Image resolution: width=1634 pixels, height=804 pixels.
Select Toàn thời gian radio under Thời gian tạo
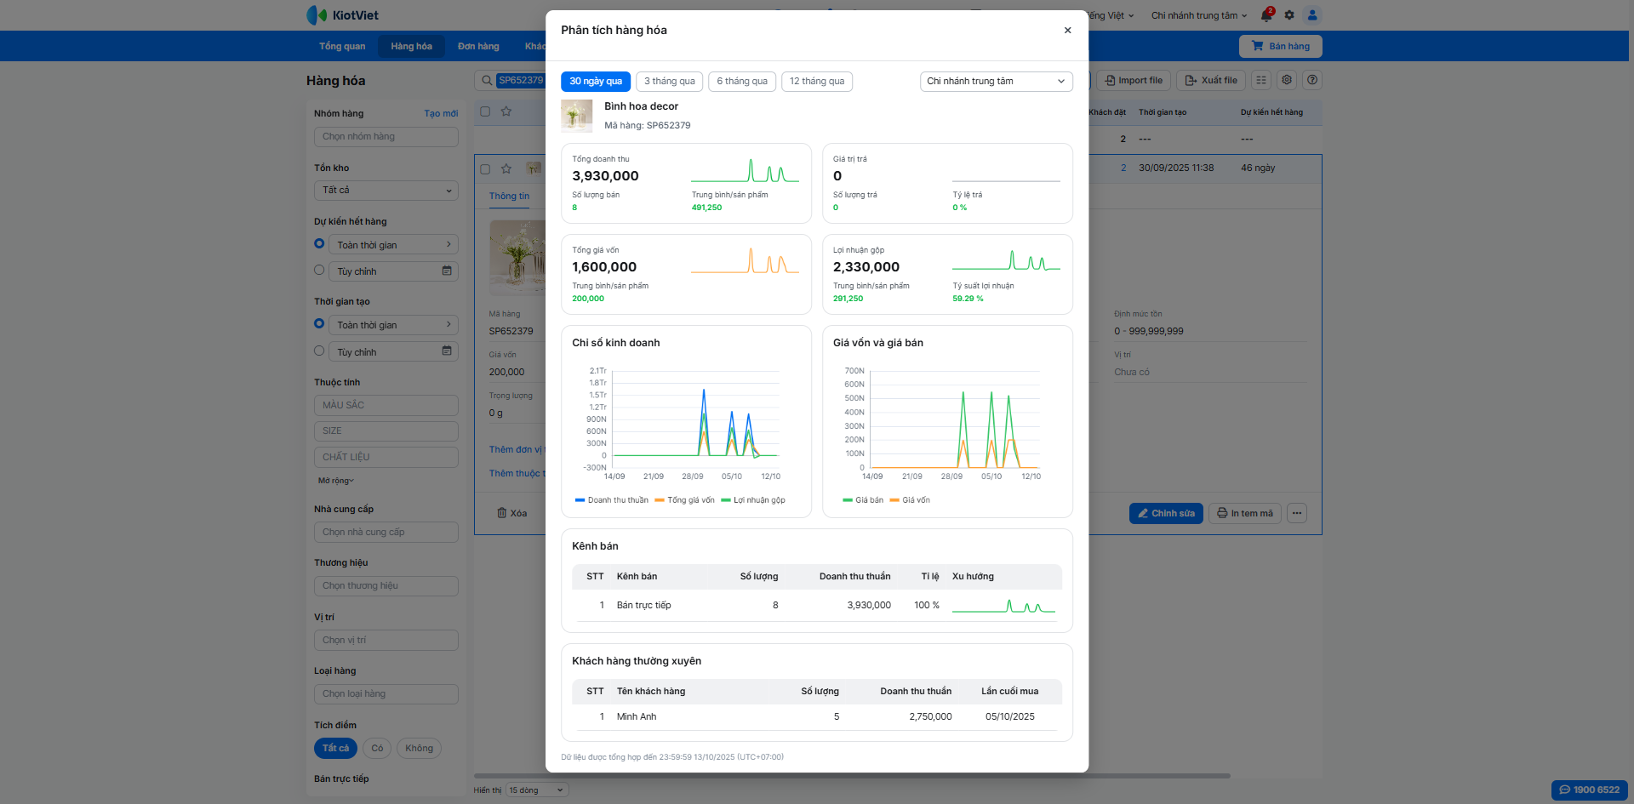319,324
